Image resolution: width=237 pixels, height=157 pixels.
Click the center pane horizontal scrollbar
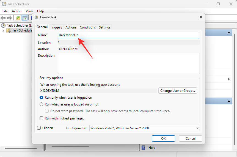70,146
